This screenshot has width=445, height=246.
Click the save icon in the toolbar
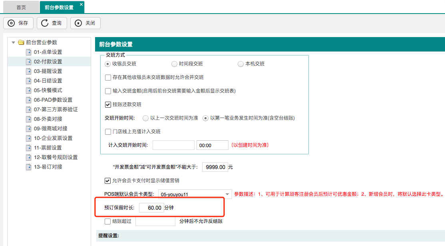click(11, 23)
